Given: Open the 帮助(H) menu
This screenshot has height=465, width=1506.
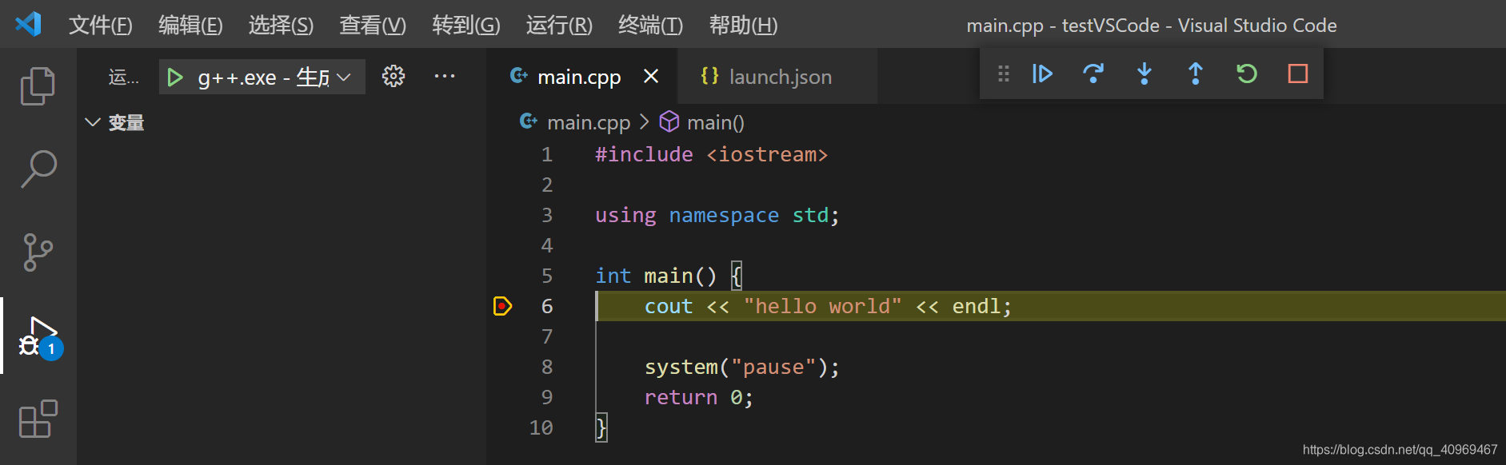Looking at the screenshot, I should [x=743, y=25].
